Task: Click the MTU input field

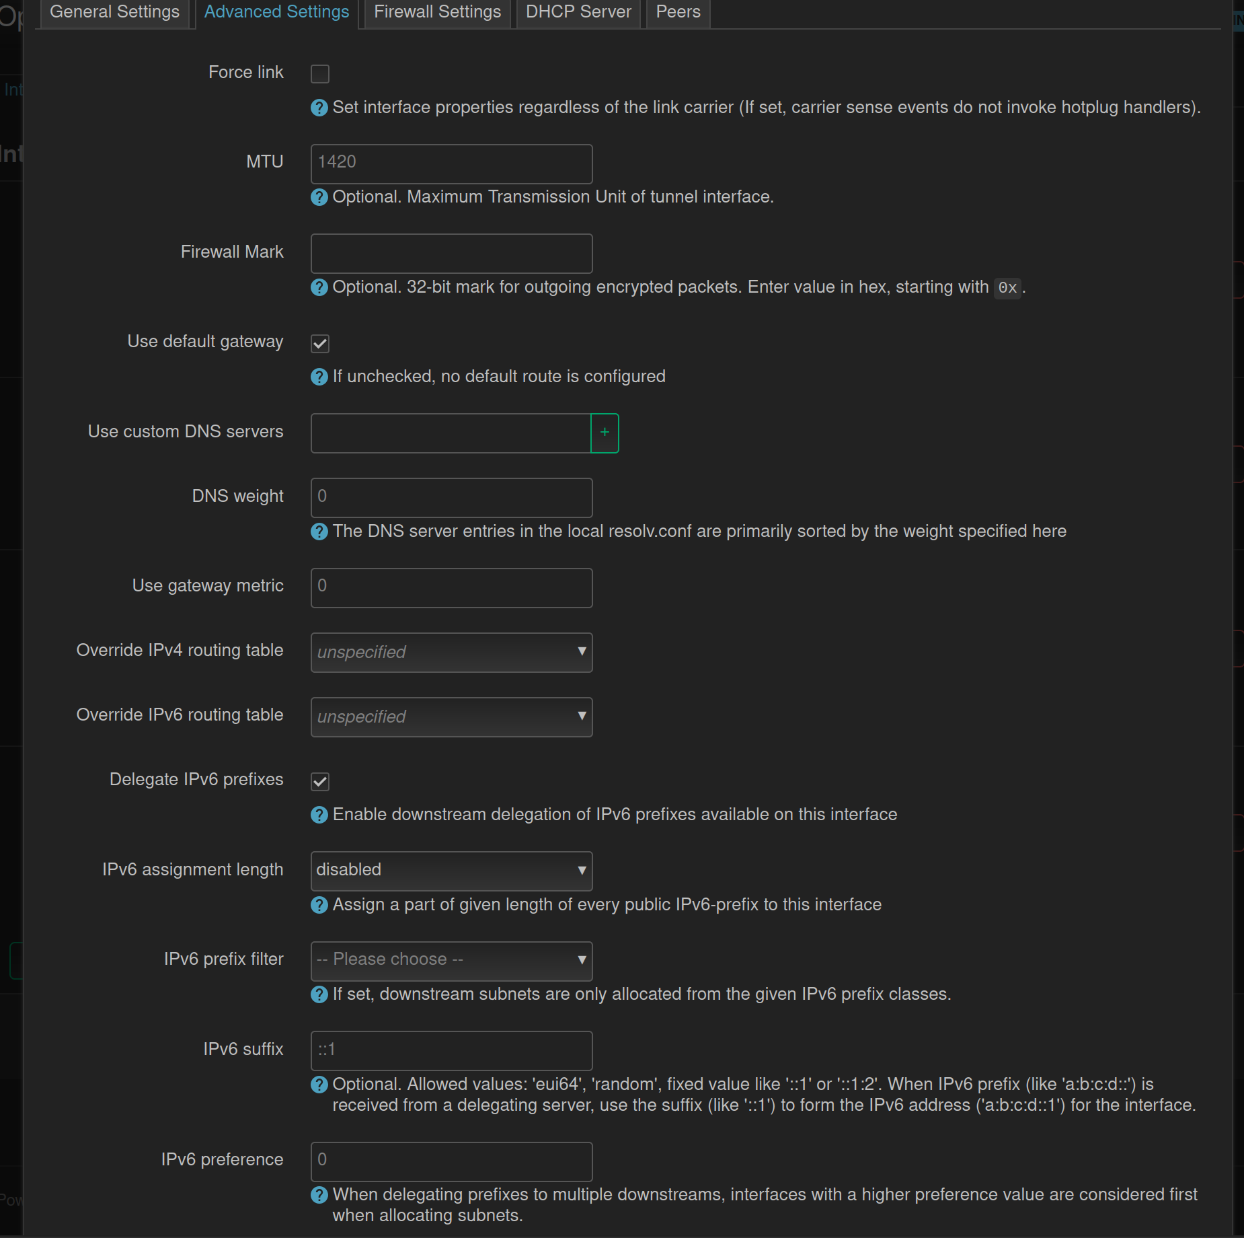Action: [x=451, y=163]
